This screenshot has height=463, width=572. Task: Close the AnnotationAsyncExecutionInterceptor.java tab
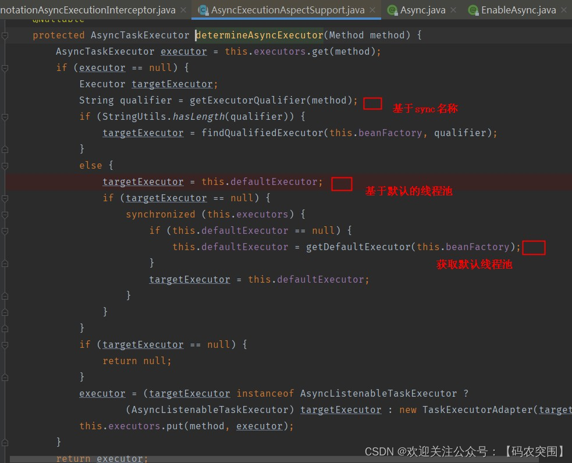[x=183, y=10]
